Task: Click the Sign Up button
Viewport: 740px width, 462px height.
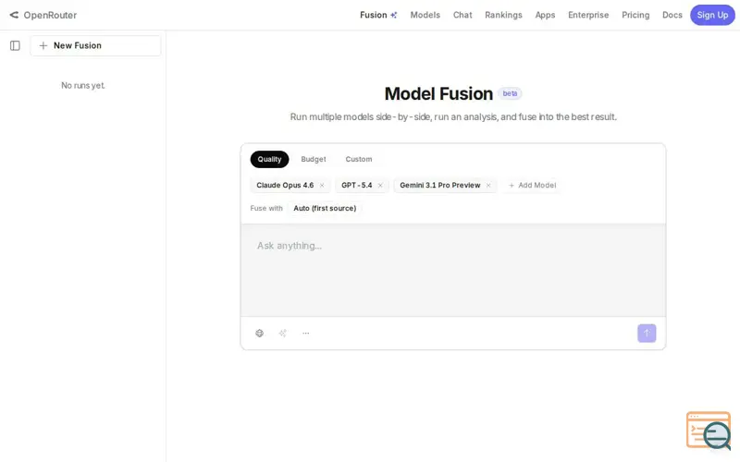Action: [712, 15]
